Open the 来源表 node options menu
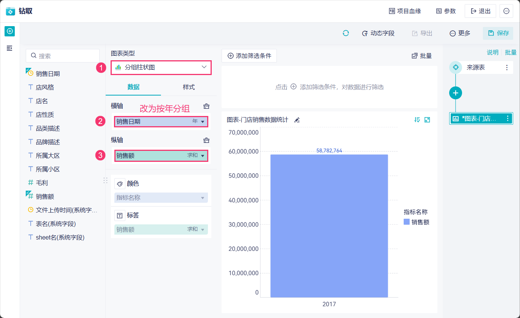 coord(507,67)
